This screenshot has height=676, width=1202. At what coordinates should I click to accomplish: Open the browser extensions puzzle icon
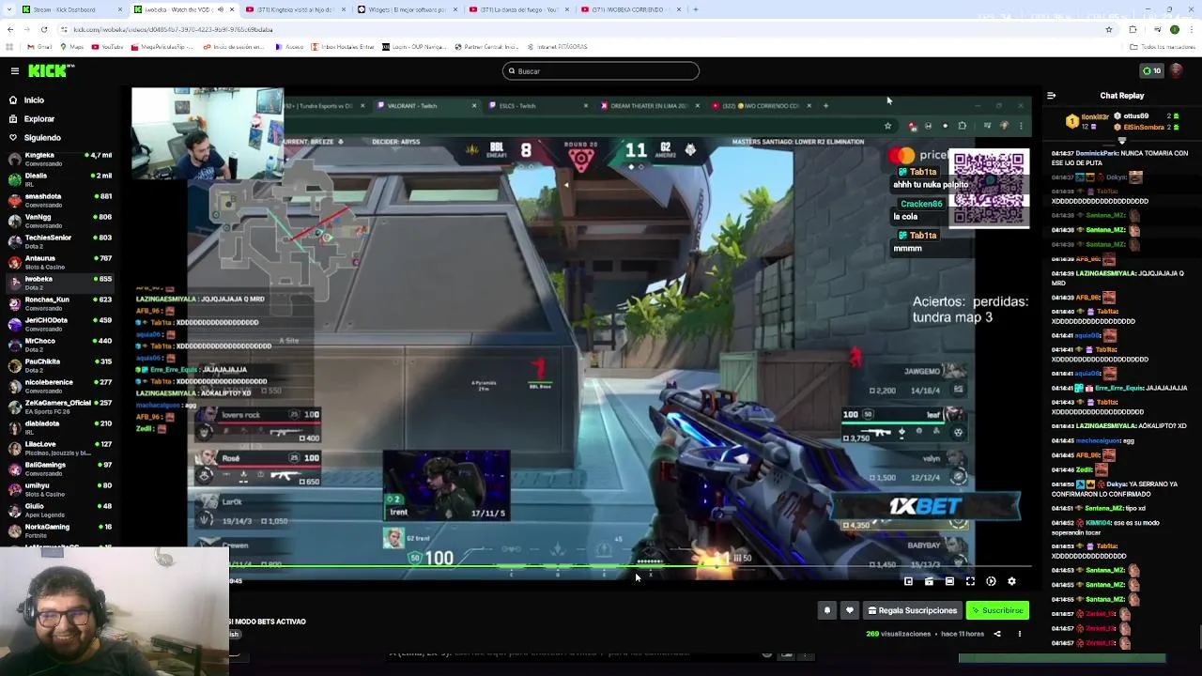1133,29
